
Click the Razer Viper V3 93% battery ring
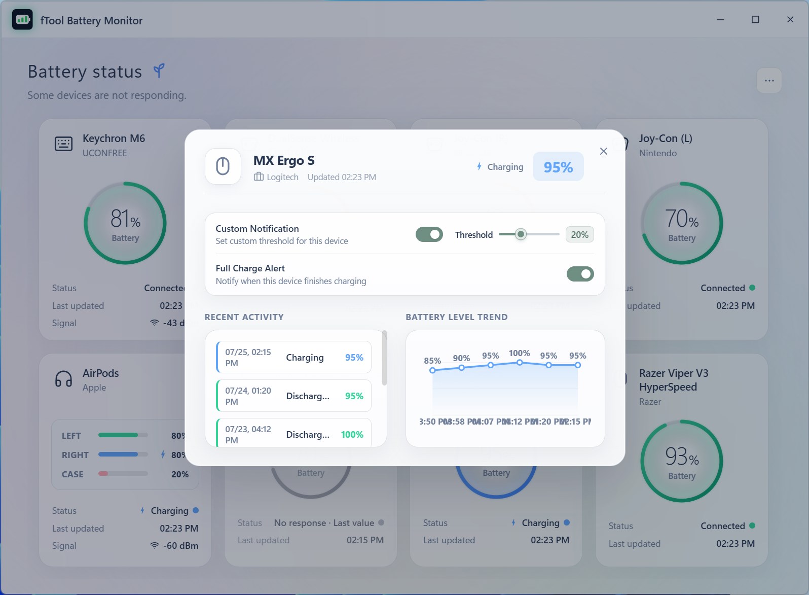pyautogui.click(x=682, y=461)
